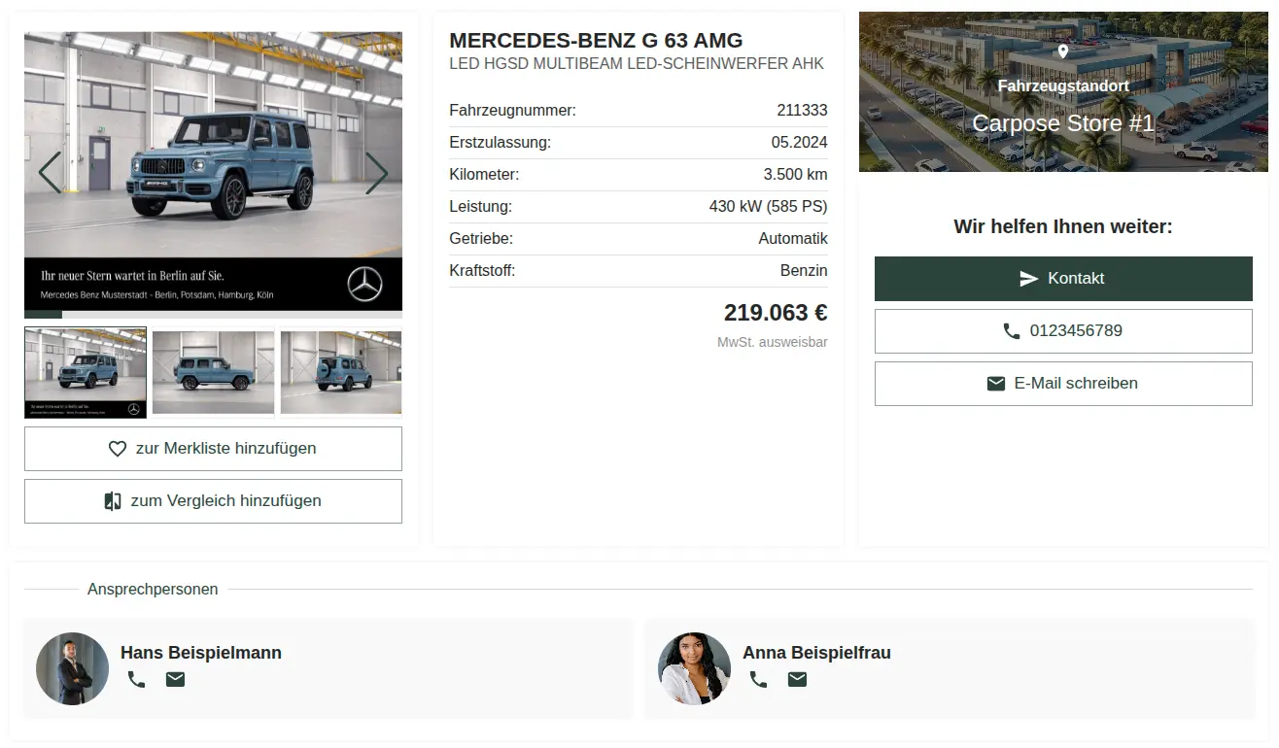This screenshot has width=1279, height=748.
Task: Click the compare icon beside zum Vergleich
Action: [111, 500]
